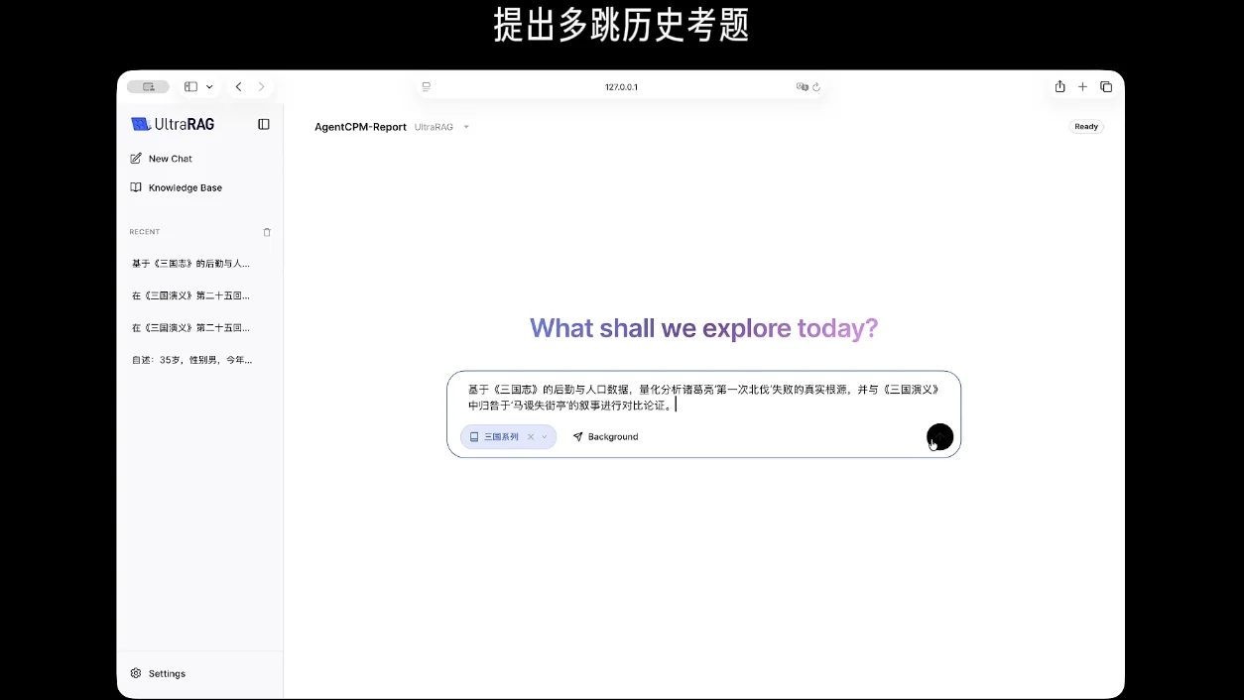
Task: Select the RECENT section header
Action: point(144,231)
